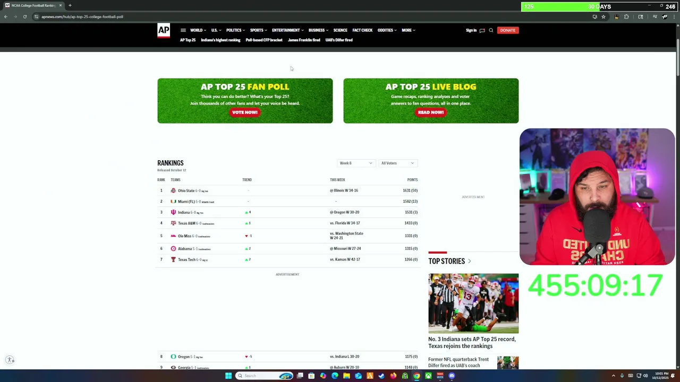Open browser extensions puzzle icon

click(626, 16)
